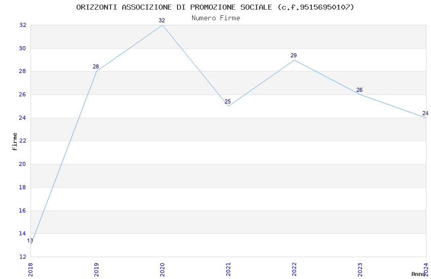Select data point label 32 for 2020
This screenshot has height=279, width=431.
click(x=162, y=20)
